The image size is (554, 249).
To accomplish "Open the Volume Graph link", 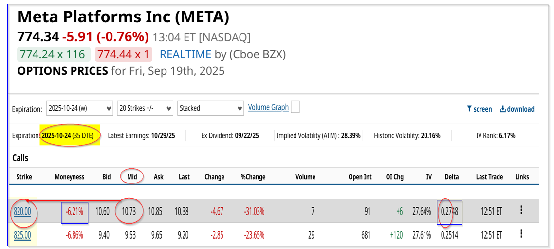I will pos(269,107).
